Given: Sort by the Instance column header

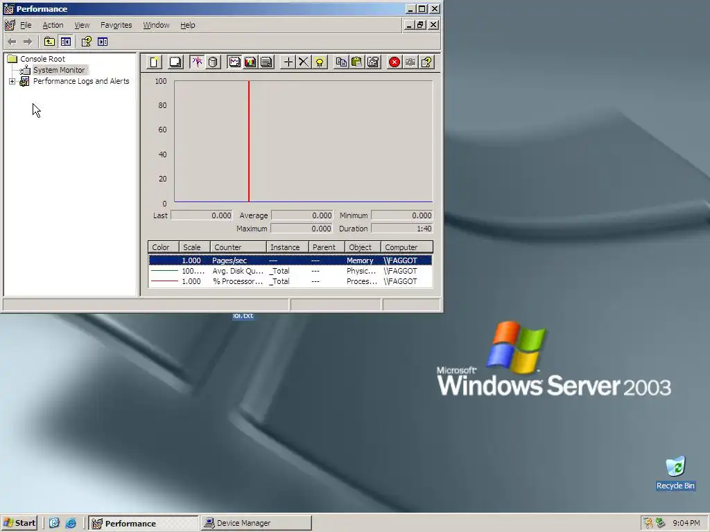Looking at the screenshot, I should click(288, 247).
